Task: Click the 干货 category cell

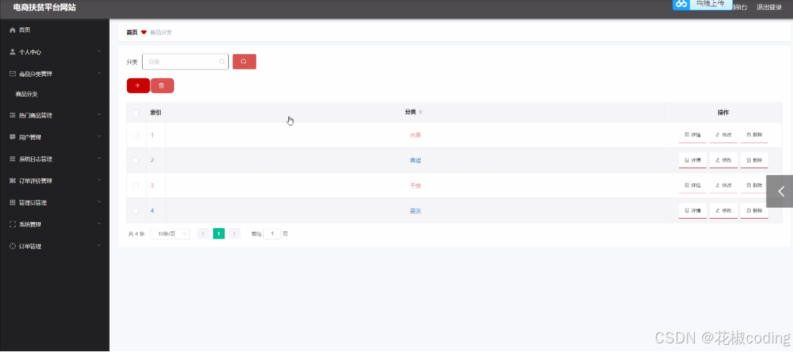Action: tap(415, 186)
